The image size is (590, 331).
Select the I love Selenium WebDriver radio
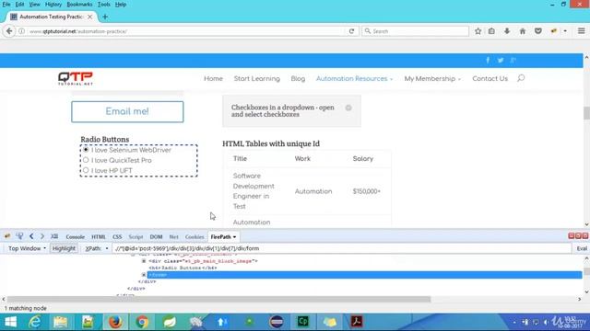[86, 150]
